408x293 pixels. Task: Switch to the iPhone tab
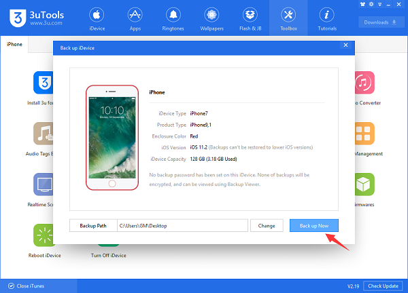coord(14,44)
